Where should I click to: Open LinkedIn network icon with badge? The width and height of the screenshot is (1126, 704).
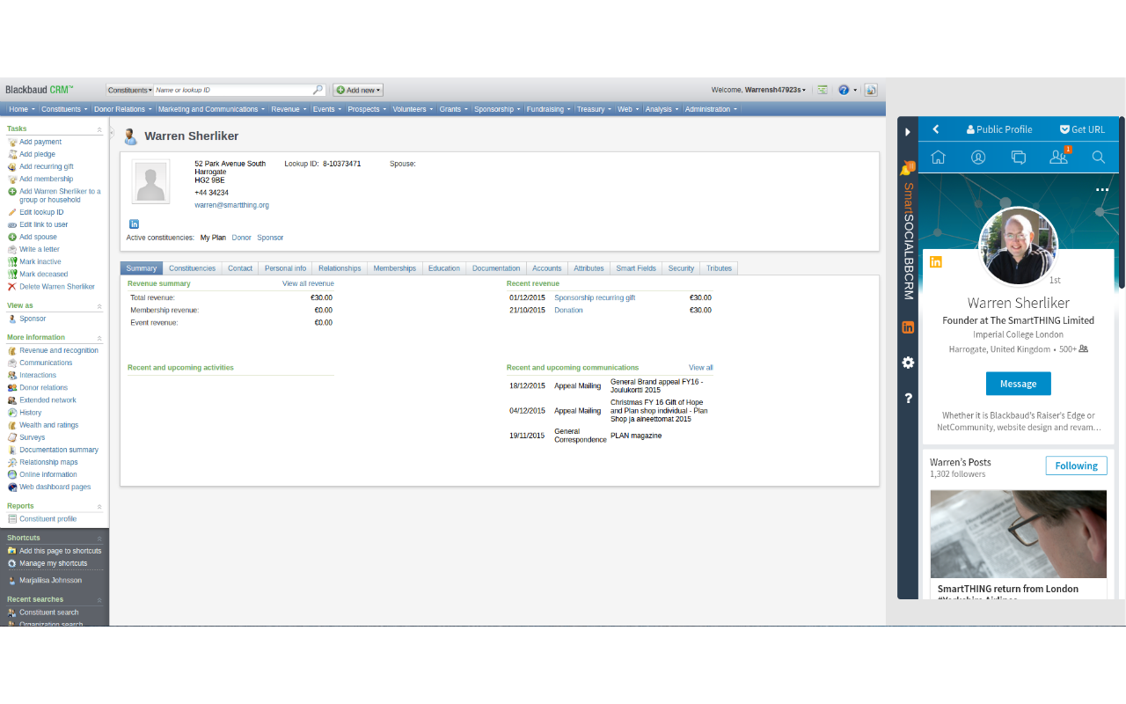tap(1059, 157)
